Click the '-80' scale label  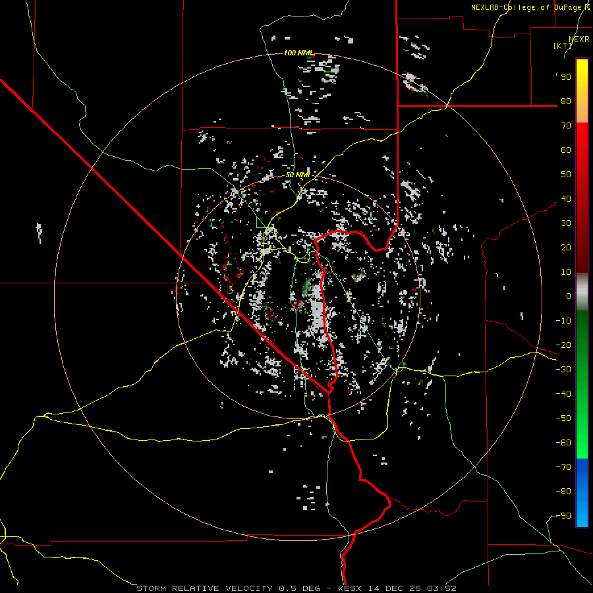point(563,492)
